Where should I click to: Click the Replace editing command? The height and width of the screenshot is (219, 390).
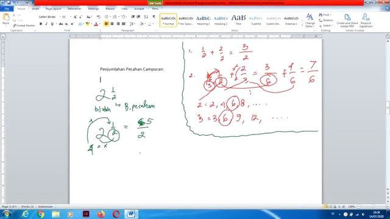click(x=326, y=20)
